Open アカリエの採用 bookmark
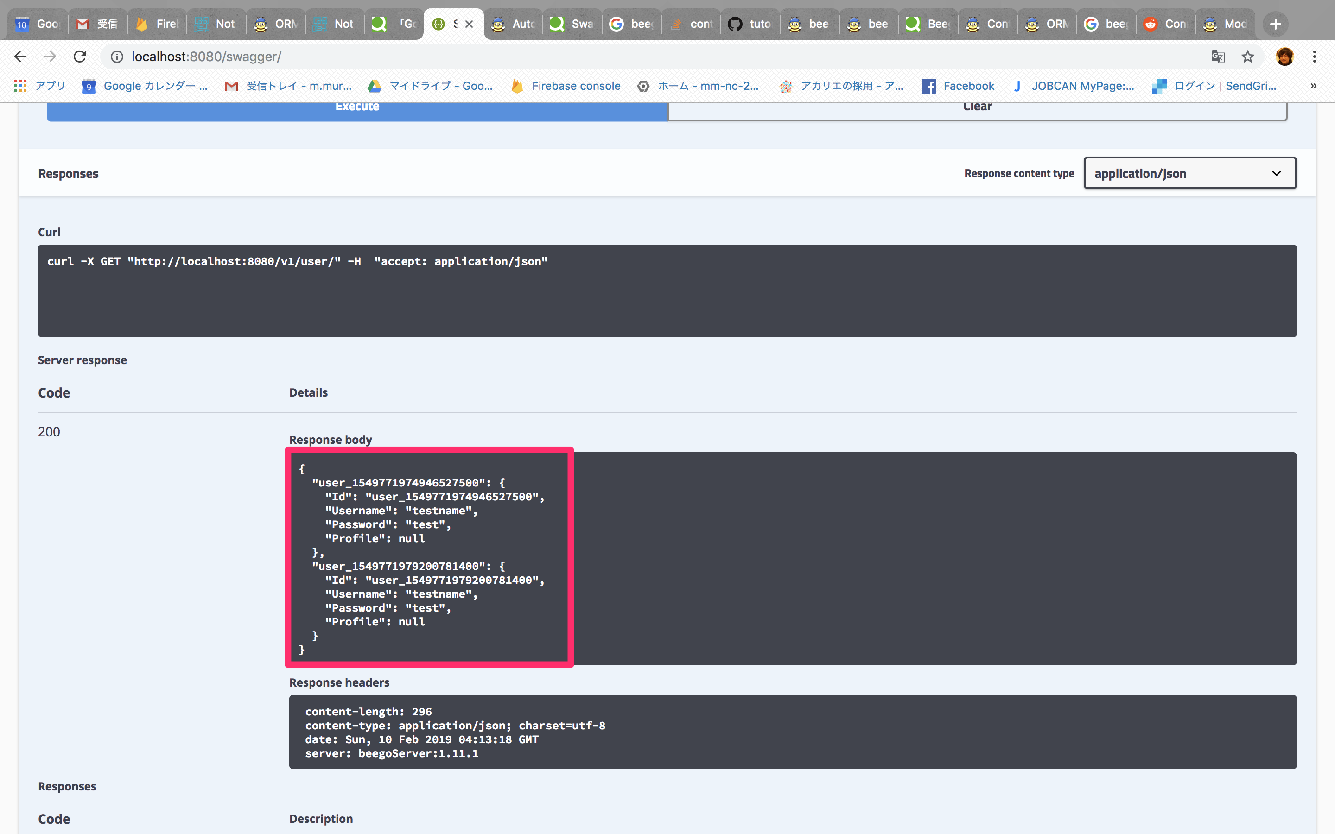Screen dimensions: 1335x834 (x=841, y=86)
